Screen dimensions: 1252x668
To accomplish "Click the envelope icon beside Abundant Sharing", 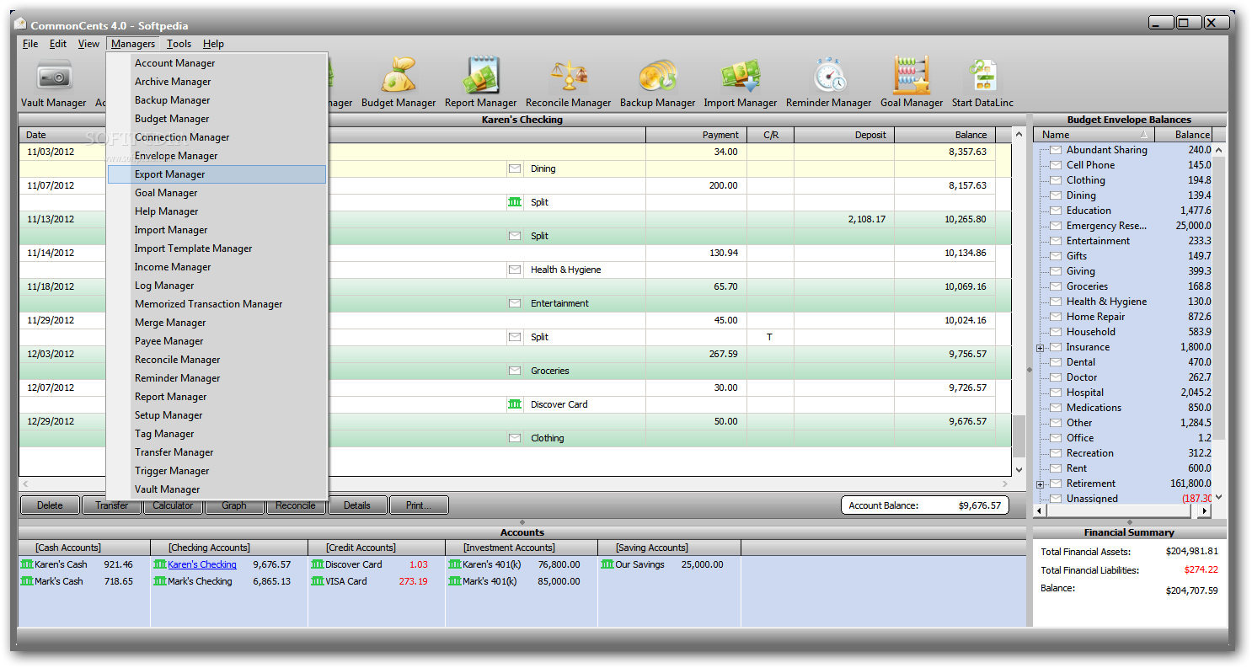I will pos(1055,150).
